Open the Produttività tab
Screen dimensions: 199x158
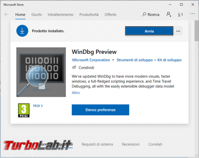(x=89, y=15)
